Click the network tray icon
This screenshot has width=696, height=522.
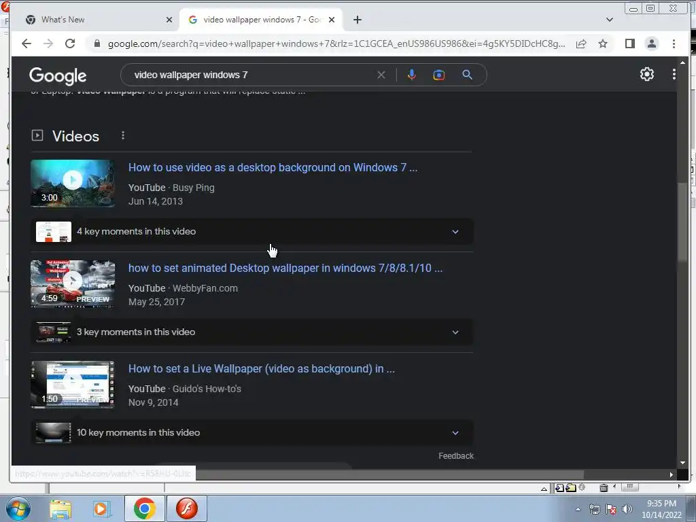(594, 509)
